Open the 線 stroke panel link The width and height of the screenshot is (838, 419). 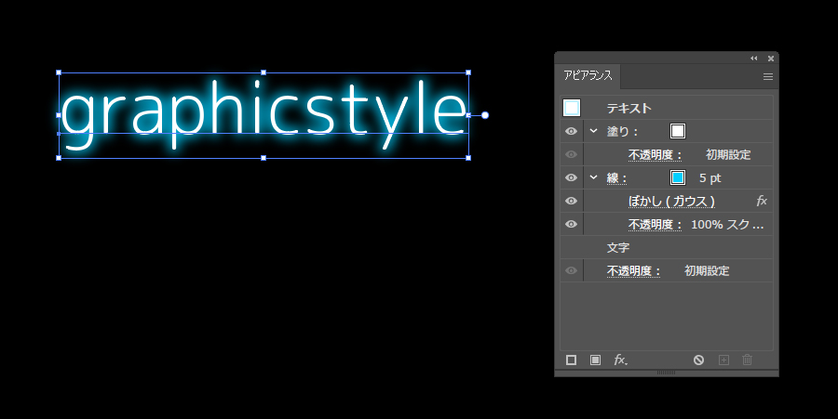(x=616, y=178)
